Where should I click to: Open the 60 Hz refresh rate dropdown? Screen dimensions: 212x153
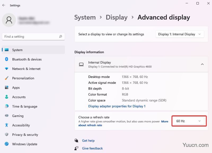[189, 121]
